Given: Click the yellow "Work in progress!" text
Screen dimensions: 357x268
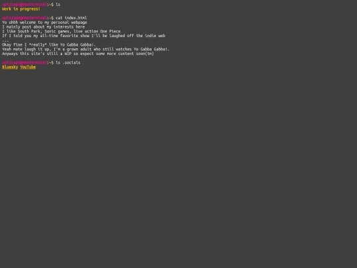Looking at the screenshot, I should (x=21, y=9).
